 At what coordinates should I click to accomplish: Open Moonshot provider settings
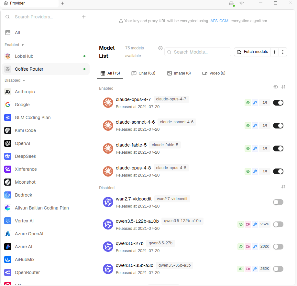pyautogui.click(x=46, y=182)
